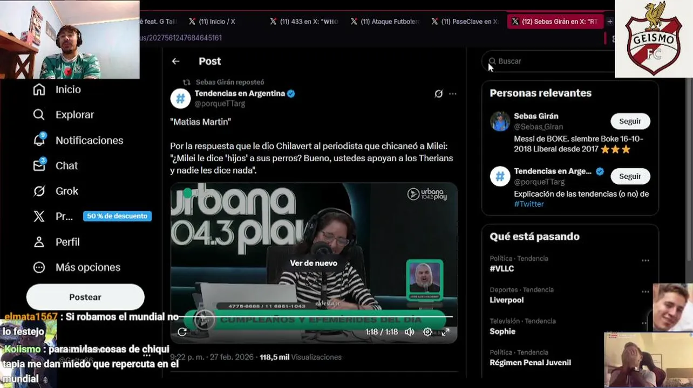Click Grok icon on the post header
693x388 pixels.
pyautogui.click(x=439, y=94)
